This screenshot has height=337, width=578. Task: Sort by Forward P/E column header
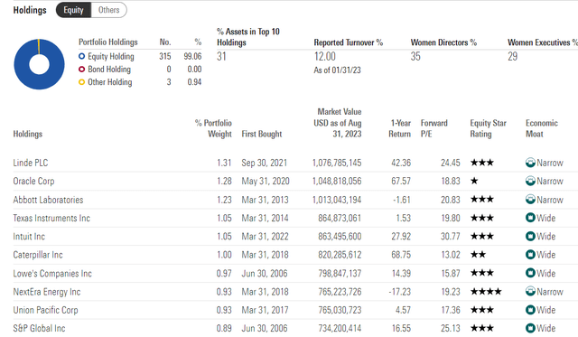coord(434,128)
